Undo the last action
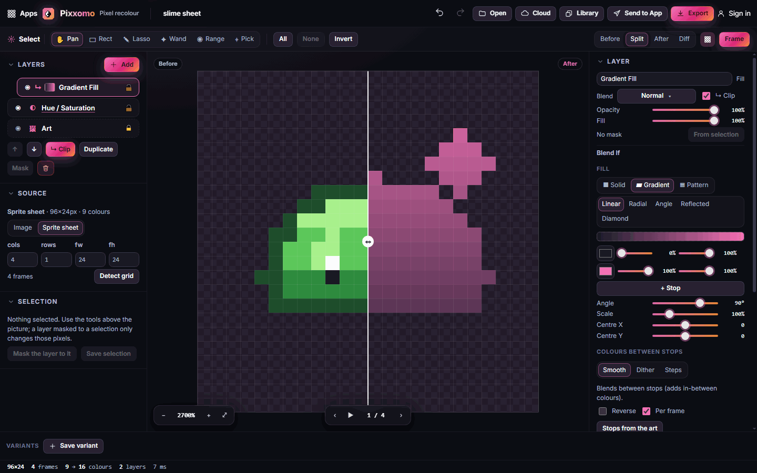The image size is (757, 473). [439, 13]
